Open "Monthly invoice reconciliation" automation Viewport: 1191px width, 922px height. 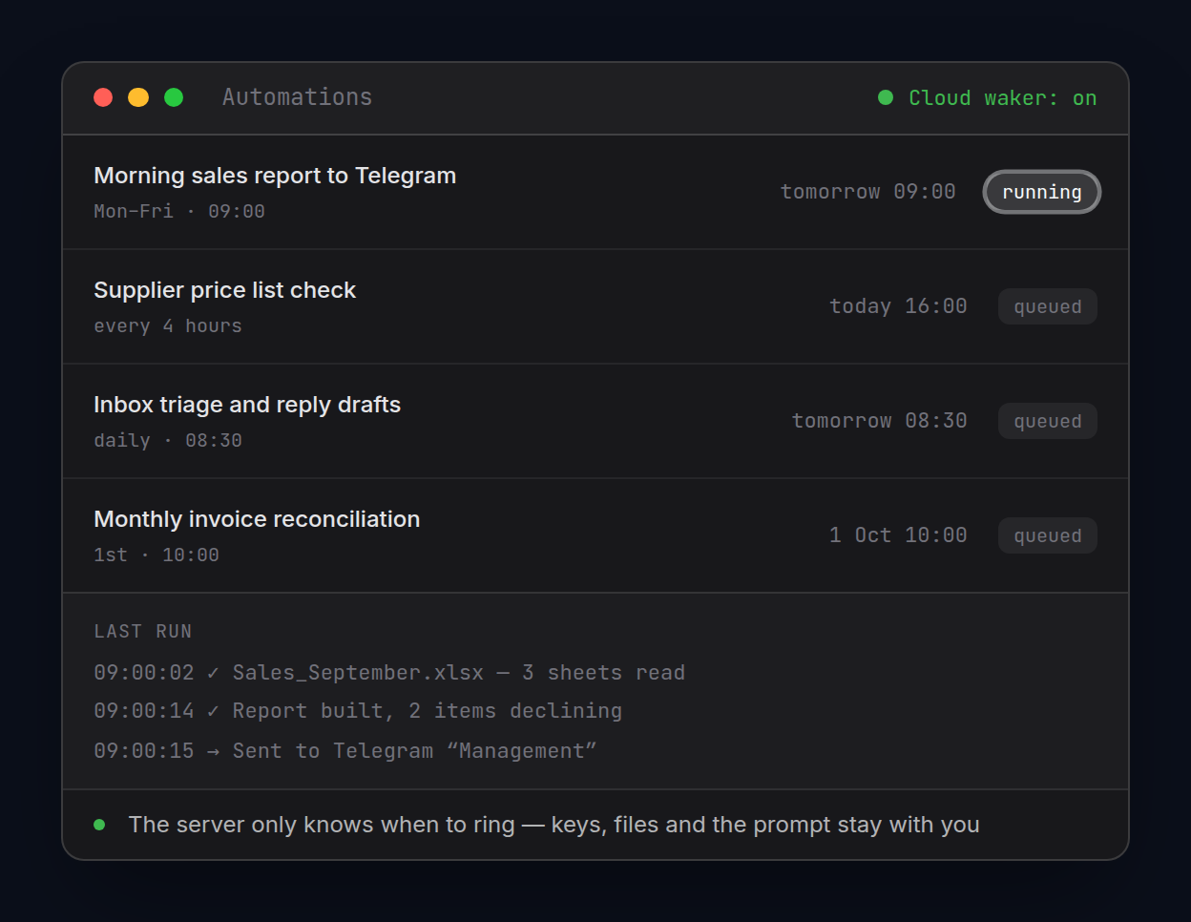257,519
